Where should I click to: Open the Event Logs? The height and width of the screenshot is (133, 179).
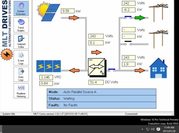click(21, 58)
